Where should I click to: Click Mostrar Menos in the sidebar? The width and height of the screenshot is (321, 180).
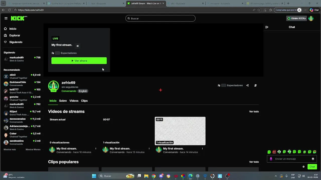(x=33, y=149)
